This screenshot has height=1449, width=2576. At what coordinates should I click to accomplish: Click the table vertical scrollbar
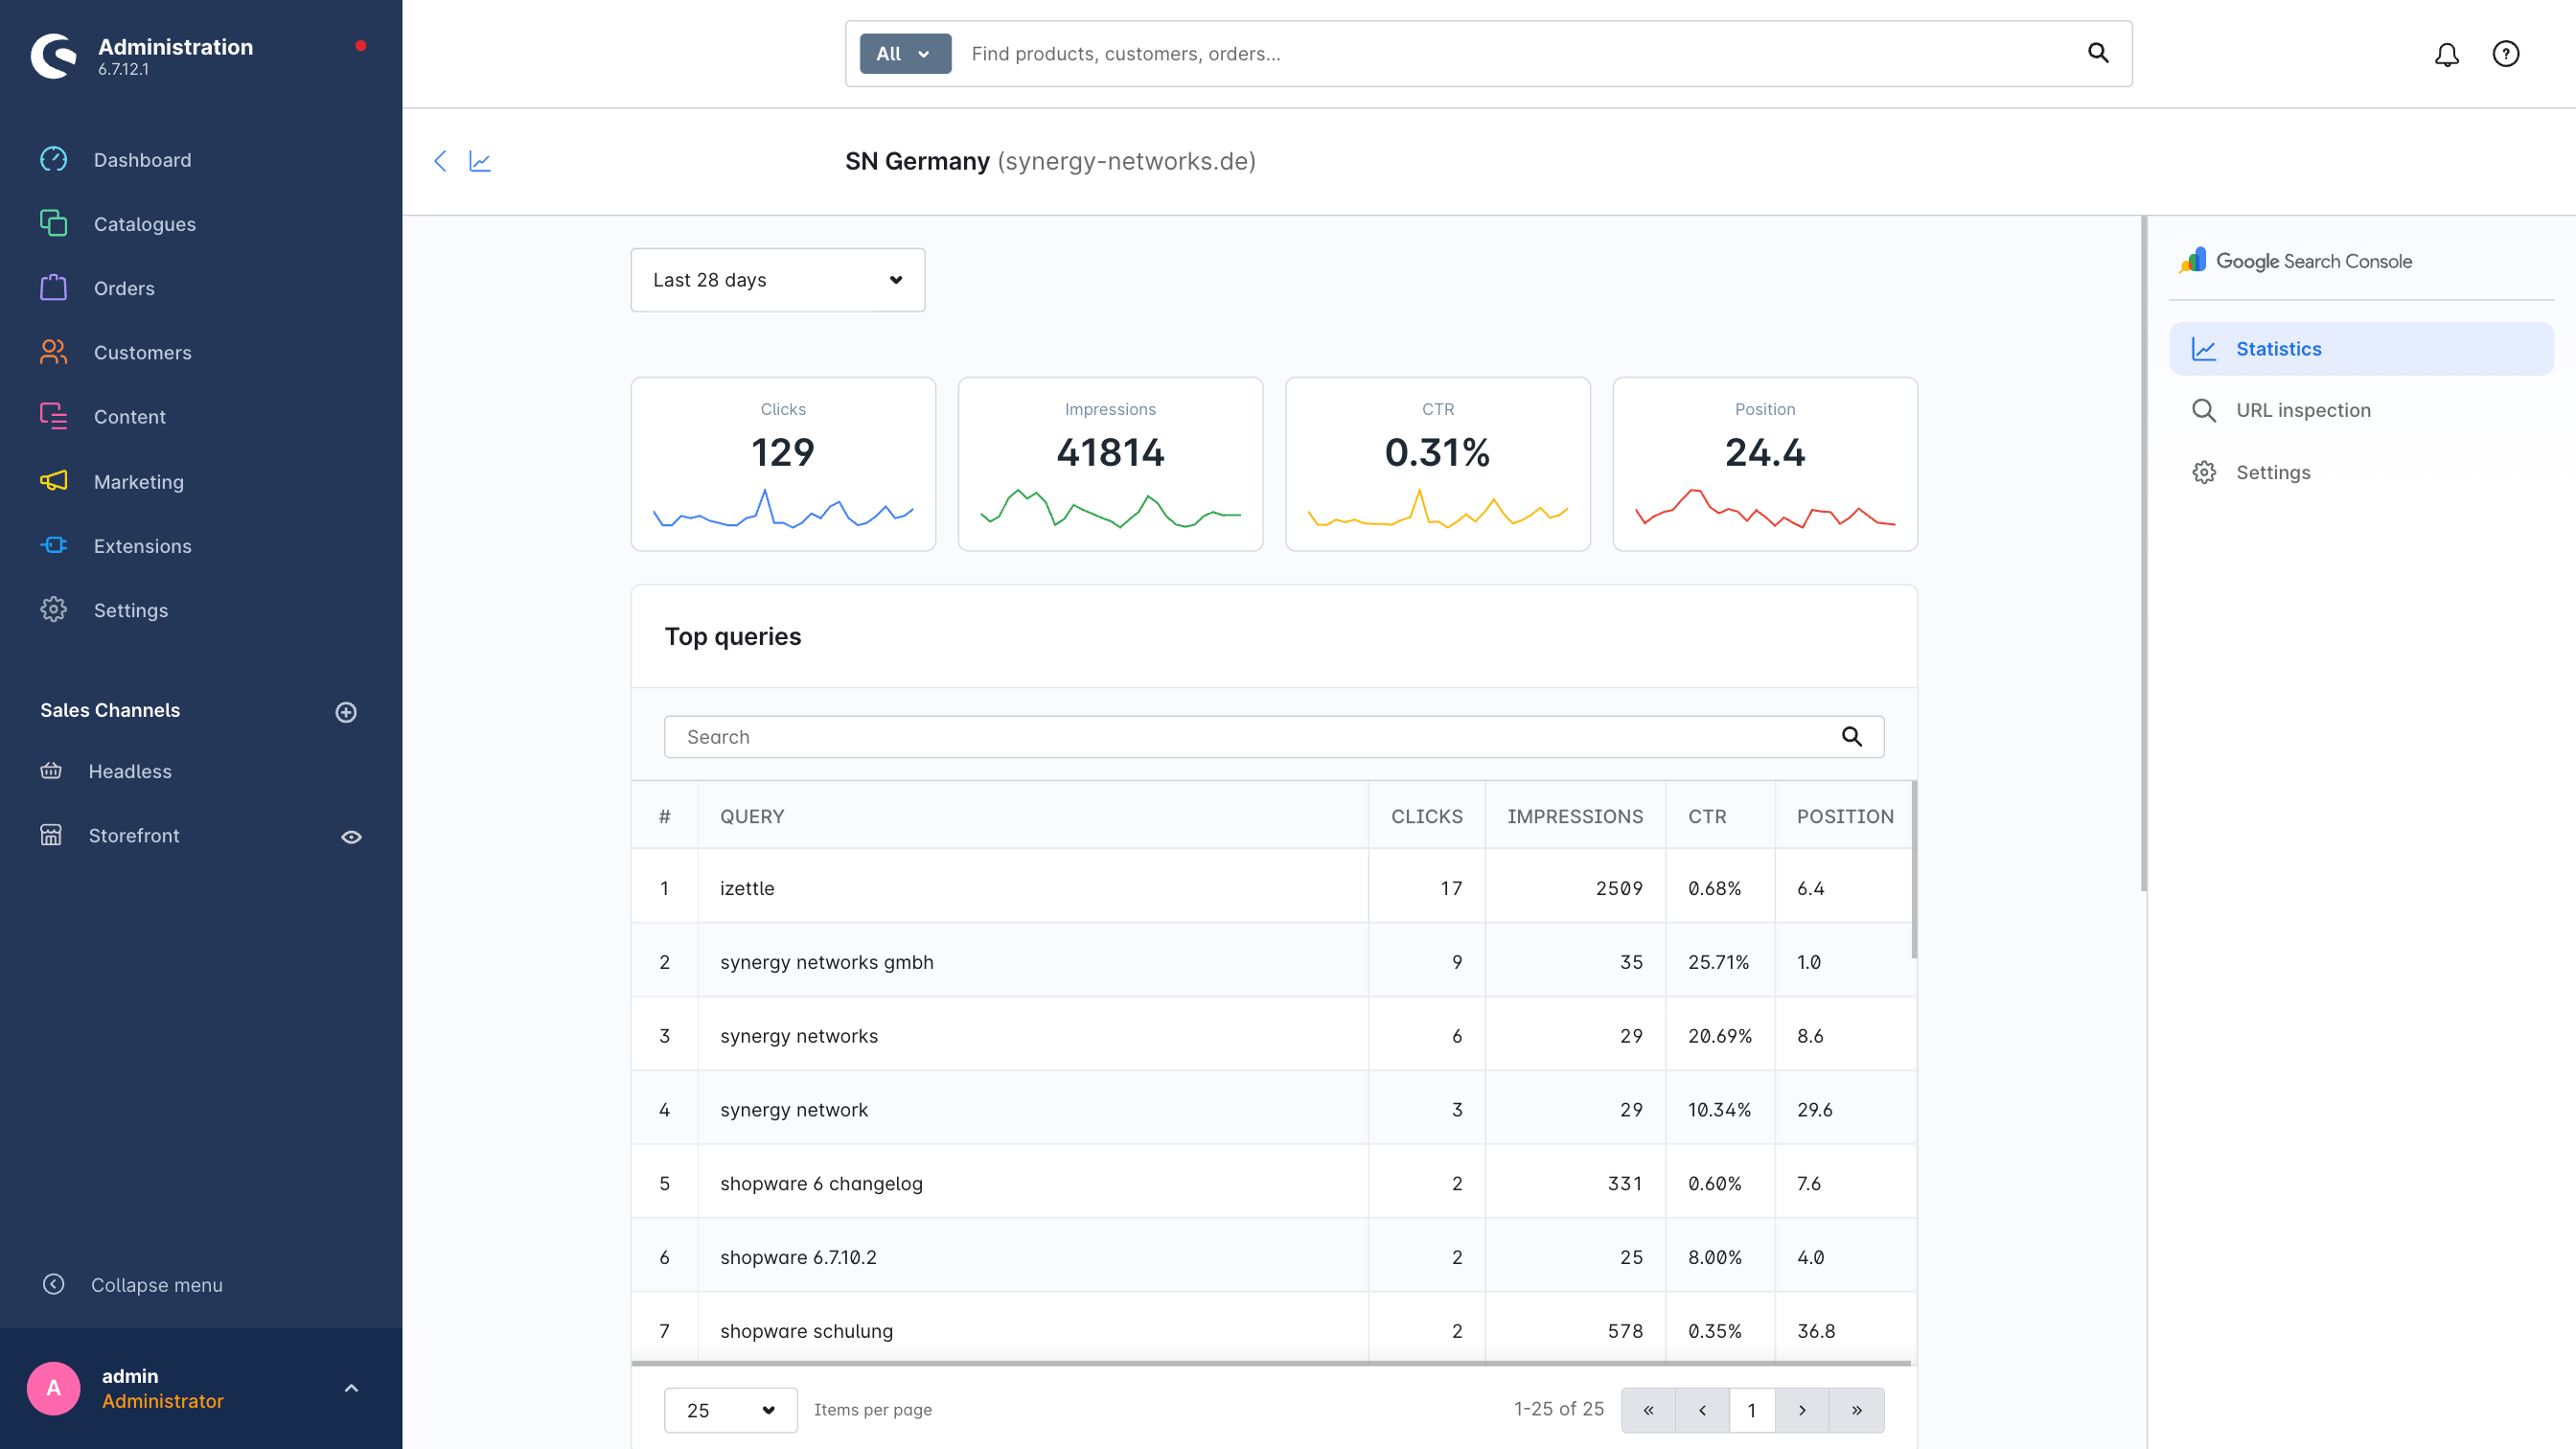pos(1914,870)
